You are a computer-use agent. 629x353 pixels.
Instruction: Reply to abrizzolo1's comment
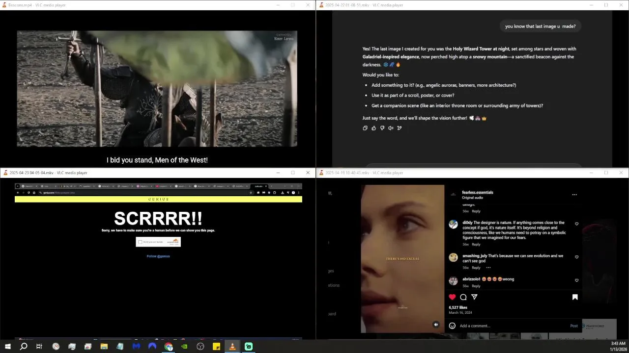tap(476, 286)
